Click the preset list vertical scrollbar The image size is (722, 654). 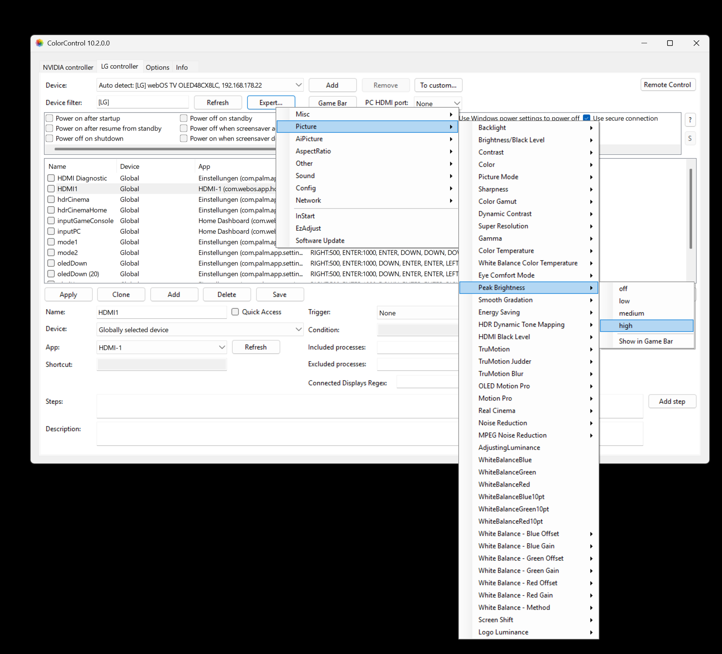click(690, 209)
